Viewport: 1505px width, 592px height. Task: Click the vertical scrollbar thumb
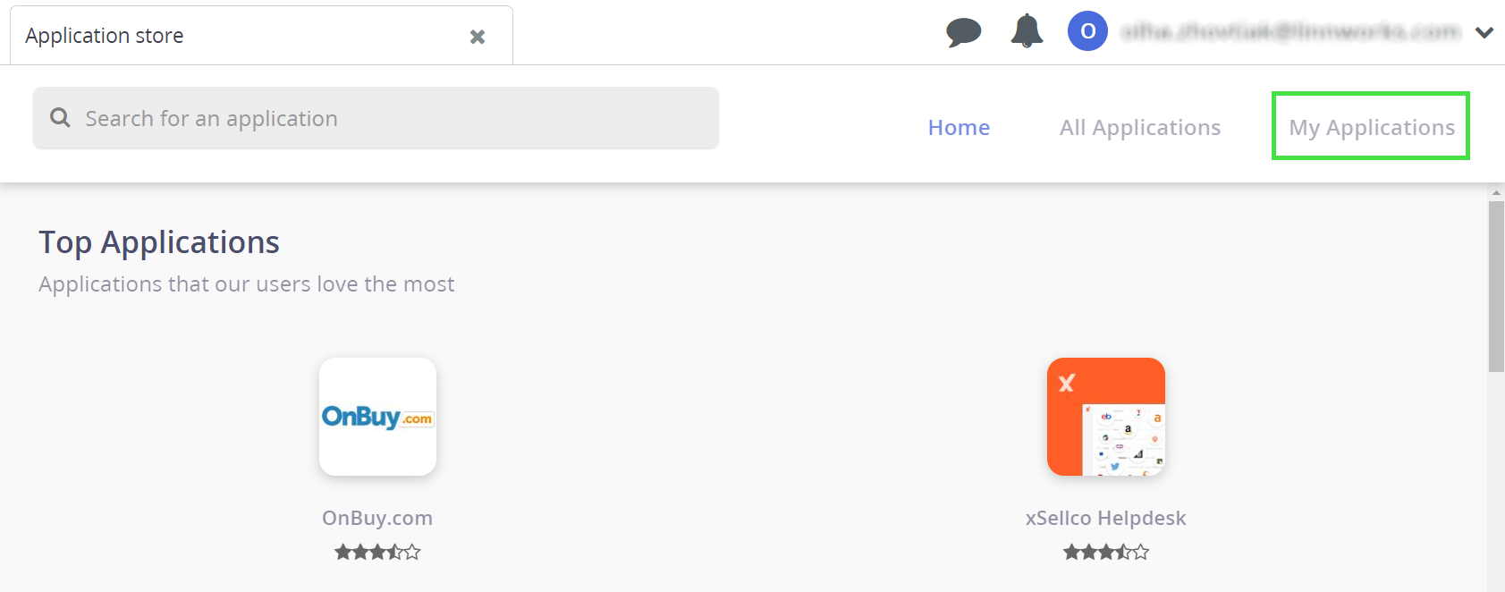(1496, 286)
